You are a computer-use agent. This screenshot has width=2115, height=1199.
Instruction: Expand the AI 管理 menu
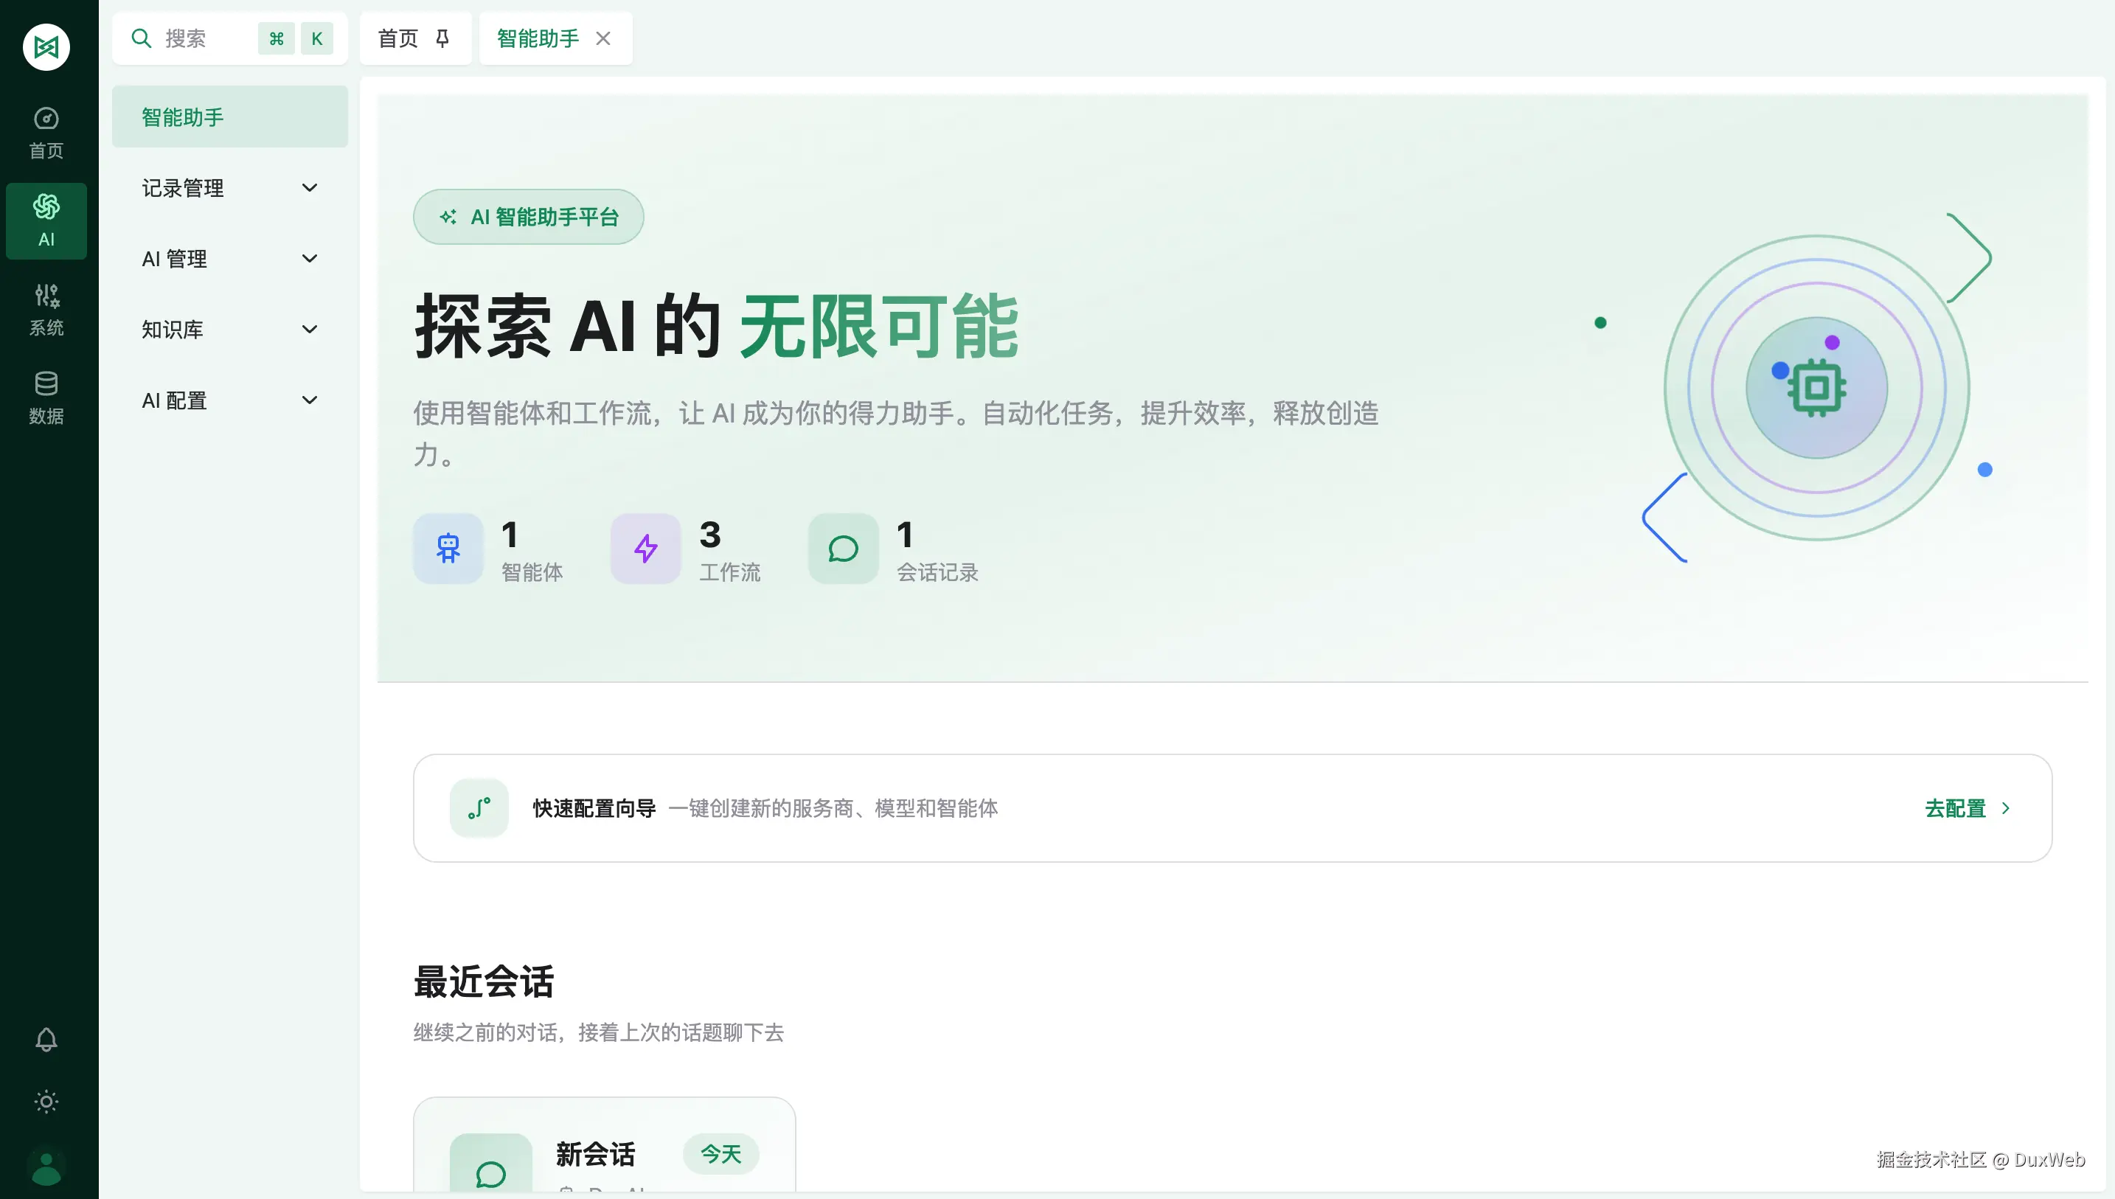click(229, 259)
